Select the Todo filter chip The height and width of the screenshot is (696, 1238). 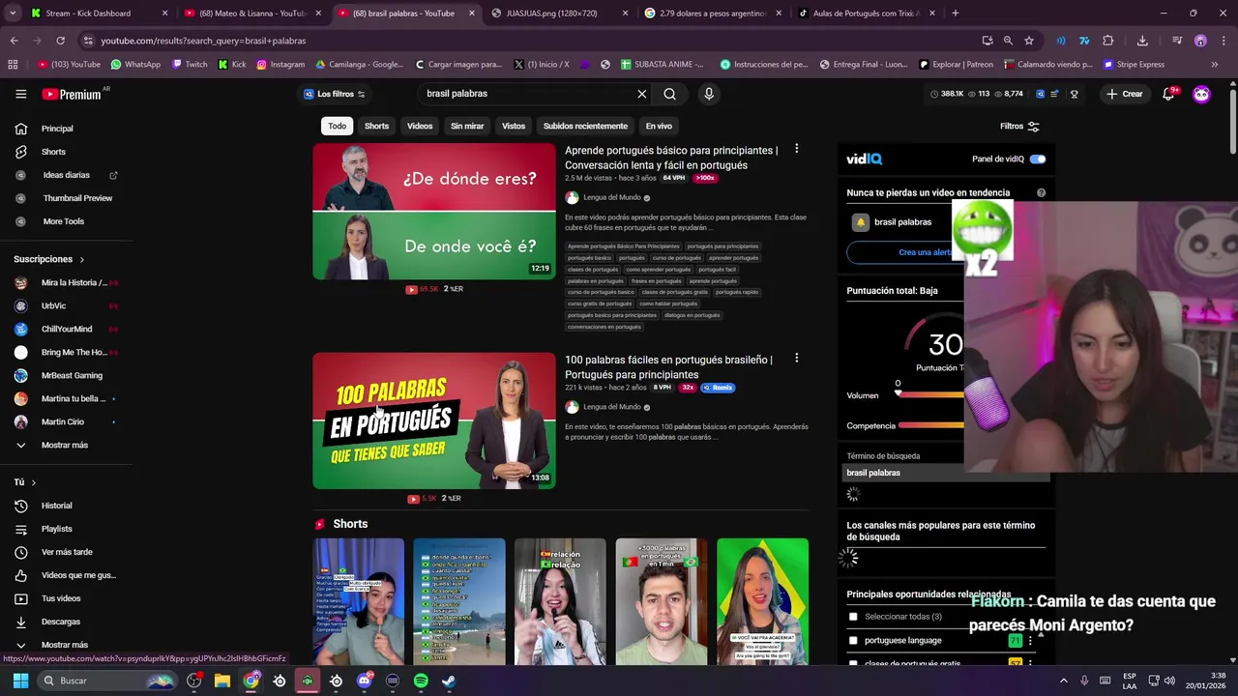337,126
